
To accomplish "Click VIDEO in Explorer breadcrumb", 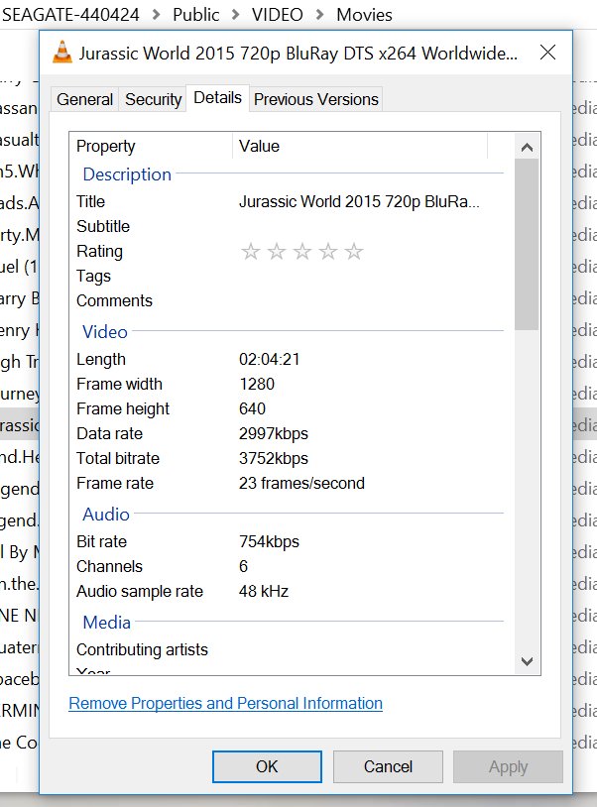I will (x=277, y=15).
